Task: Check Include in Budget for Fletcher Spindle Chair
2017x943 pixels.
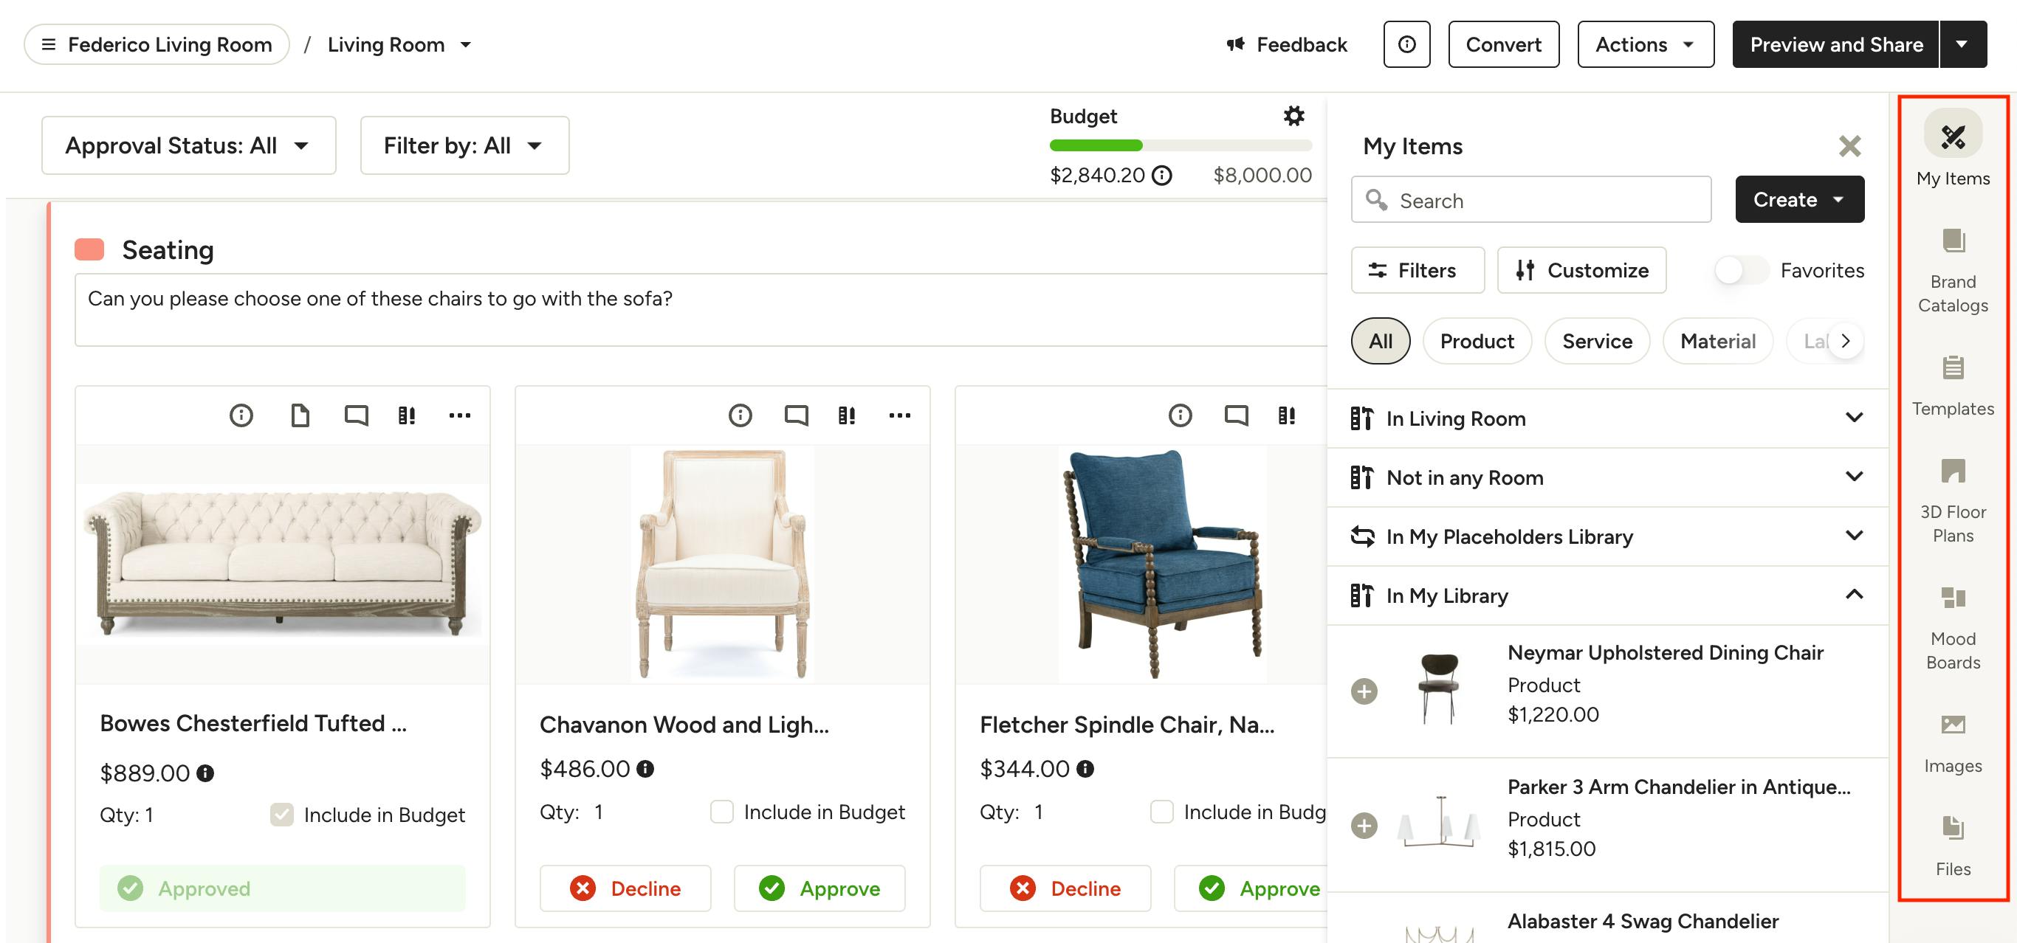Action: (x=1162, y=812)
